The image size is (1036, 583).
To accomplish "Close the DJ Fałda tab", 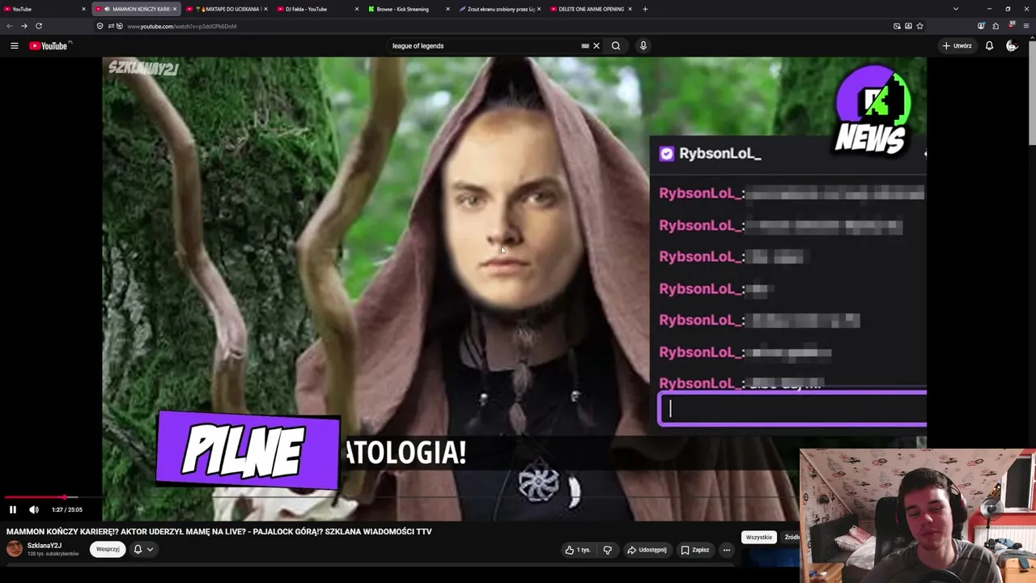I will 356,9.
